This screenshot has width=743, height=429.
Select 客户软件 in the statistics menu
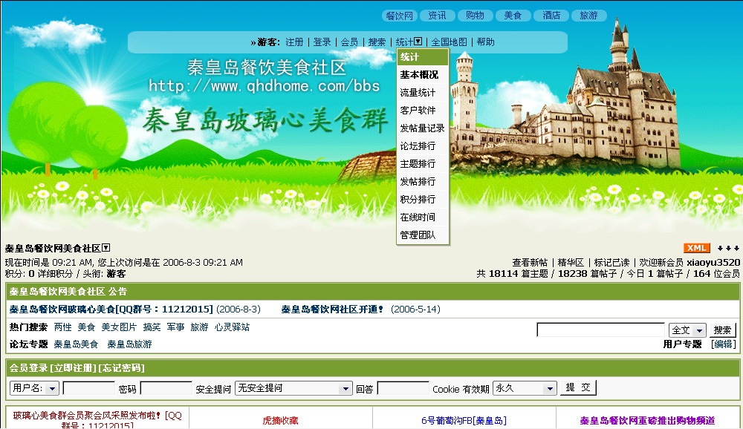coord(418,111)
